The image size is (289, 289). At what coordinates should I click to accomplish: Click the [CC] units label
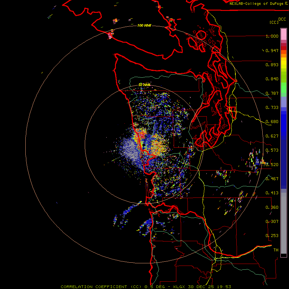pyautogui.click(x=274, y=22)
